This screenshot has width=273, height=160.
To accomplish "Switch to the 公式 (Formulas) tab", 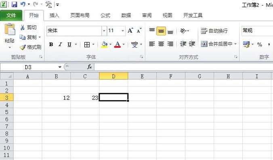I will tap(105, 15).
